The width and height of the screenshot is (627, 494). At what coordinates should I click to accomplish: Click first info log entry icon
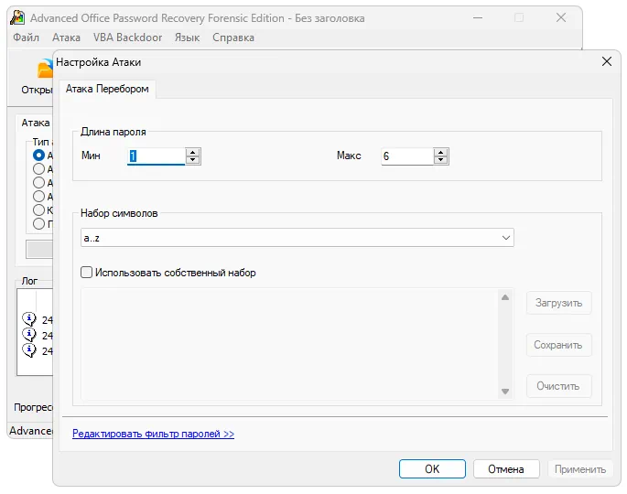click(29, 319)
